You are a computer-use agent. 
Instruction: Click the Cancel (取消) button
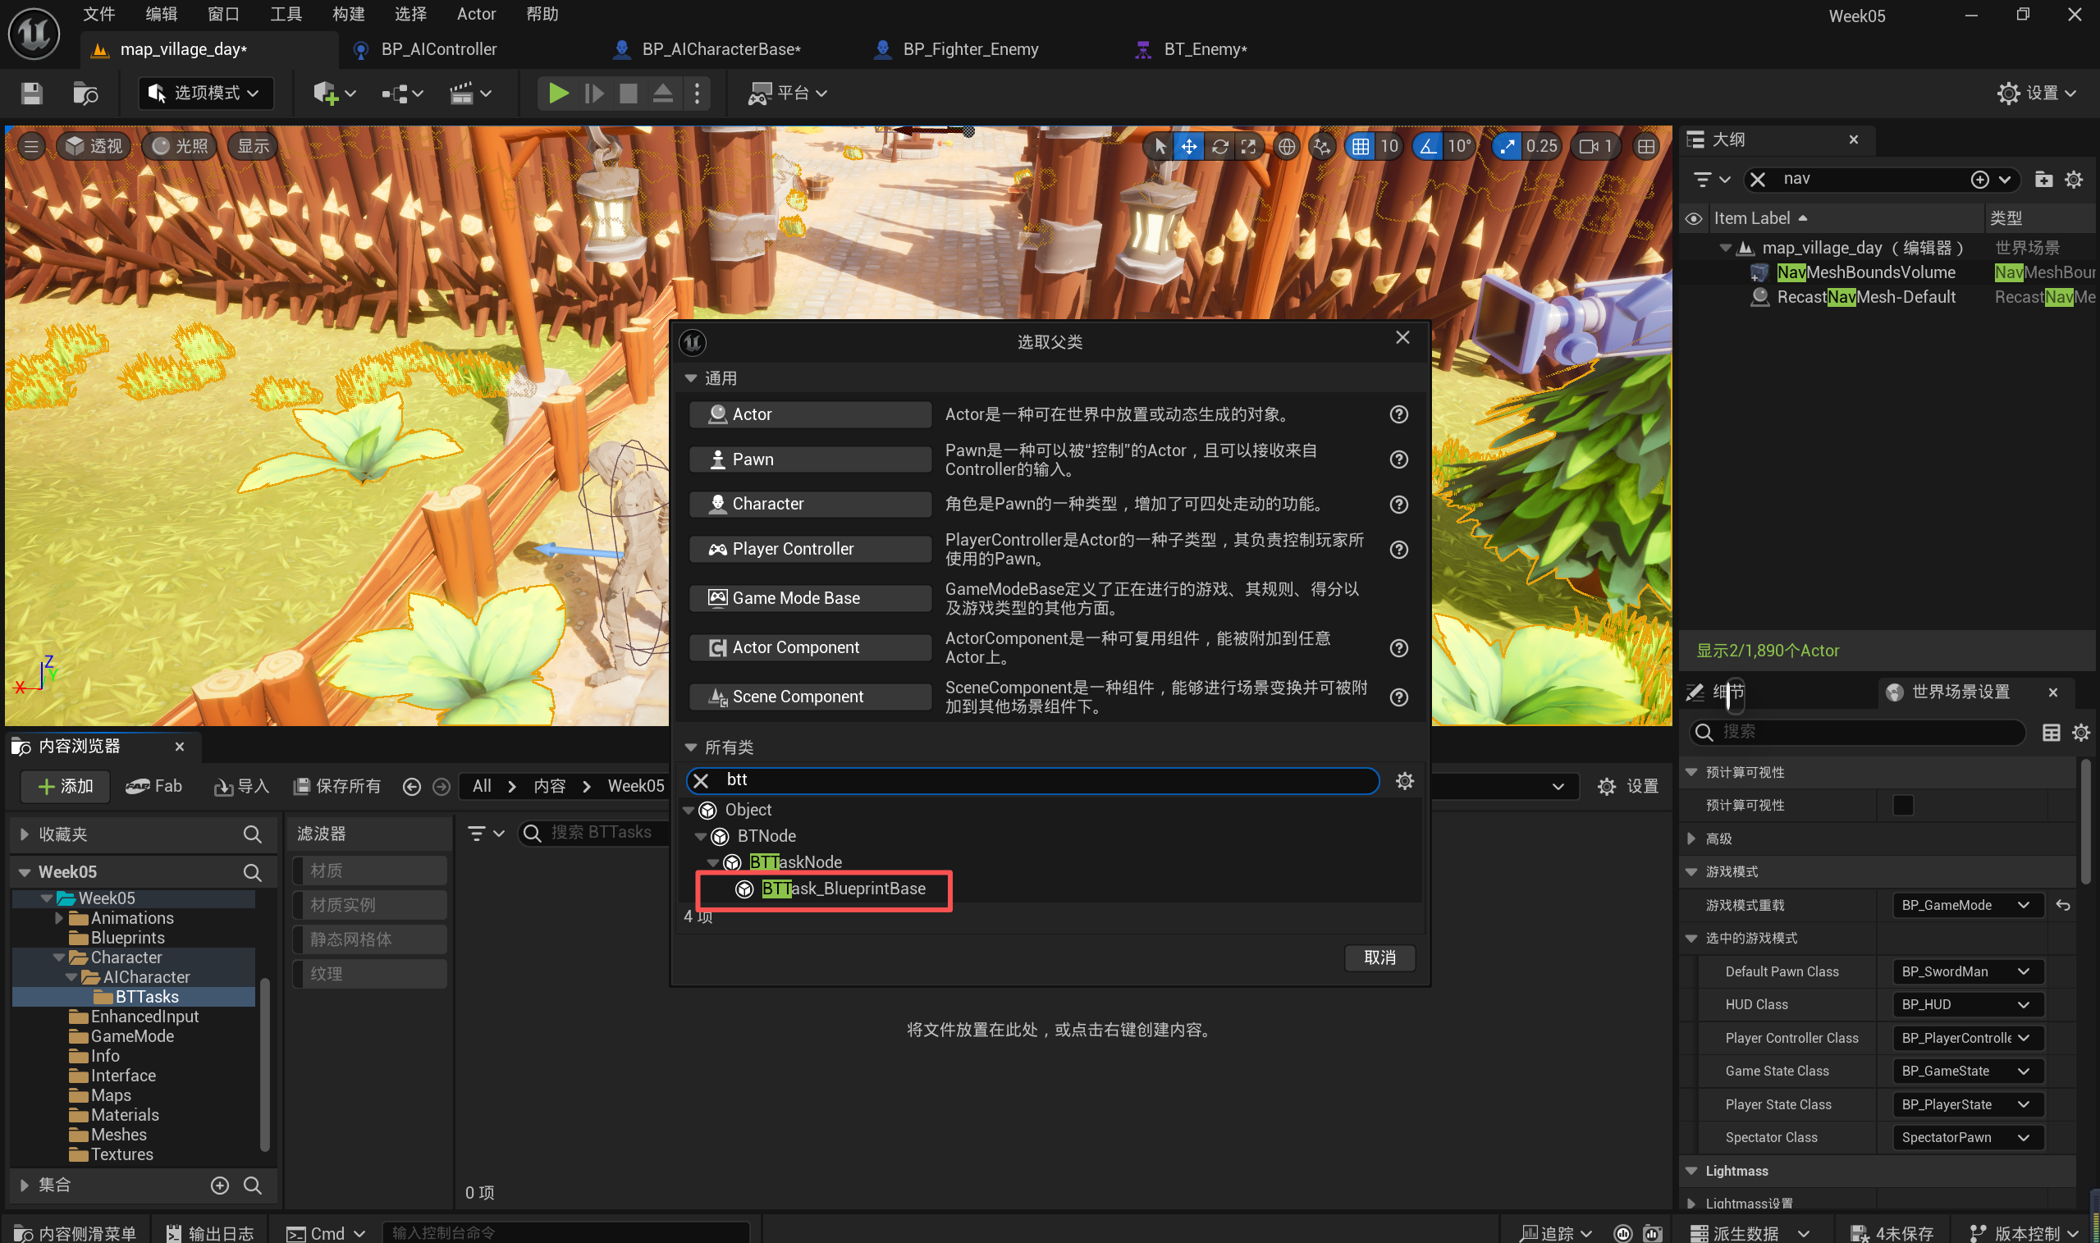pyautogui.click(x=1379, y=957)
